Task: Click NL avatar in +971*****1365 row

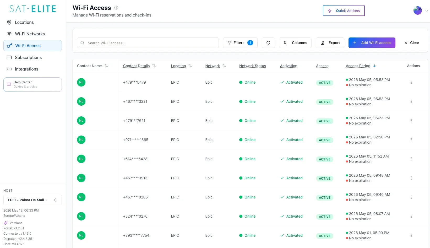Action: (x=81, y=140)
